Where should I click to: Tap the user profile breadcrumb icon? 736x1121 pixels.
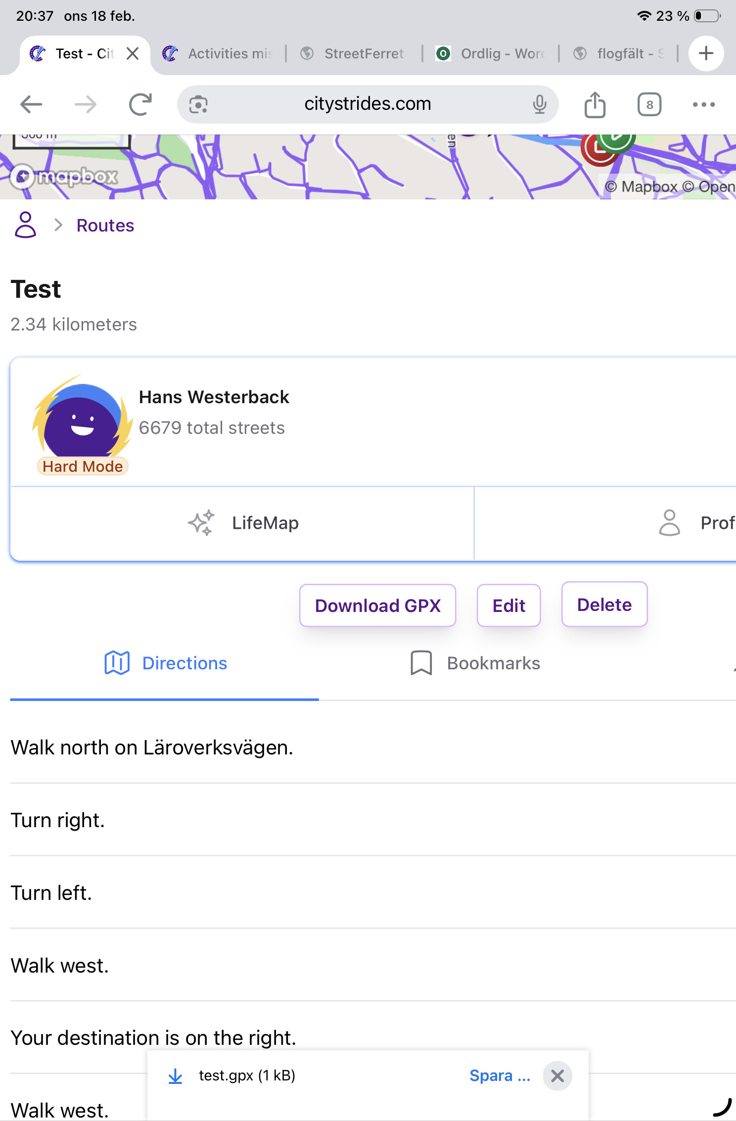click(25, 225)
